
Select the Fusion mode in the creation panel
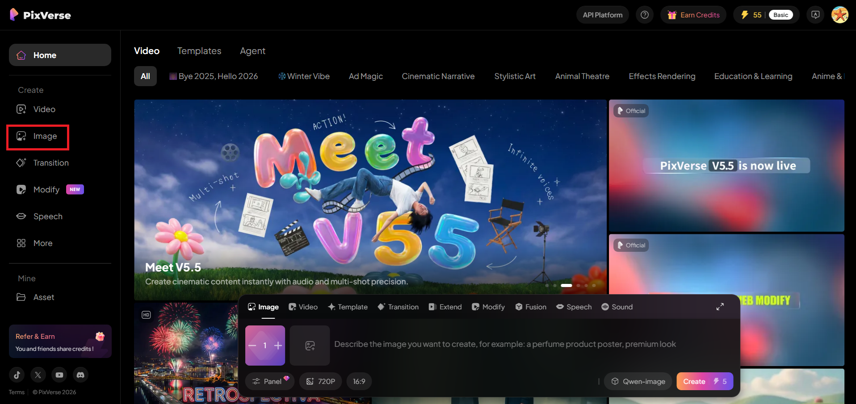pos(531,307)
